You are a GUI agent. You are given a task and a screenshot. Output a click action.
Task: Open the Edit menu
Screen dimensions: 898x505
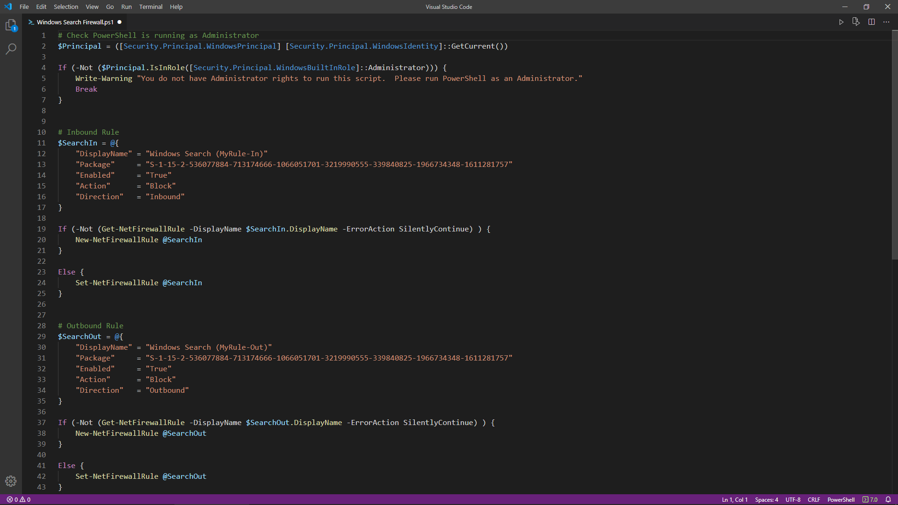(x=41, y=7)
